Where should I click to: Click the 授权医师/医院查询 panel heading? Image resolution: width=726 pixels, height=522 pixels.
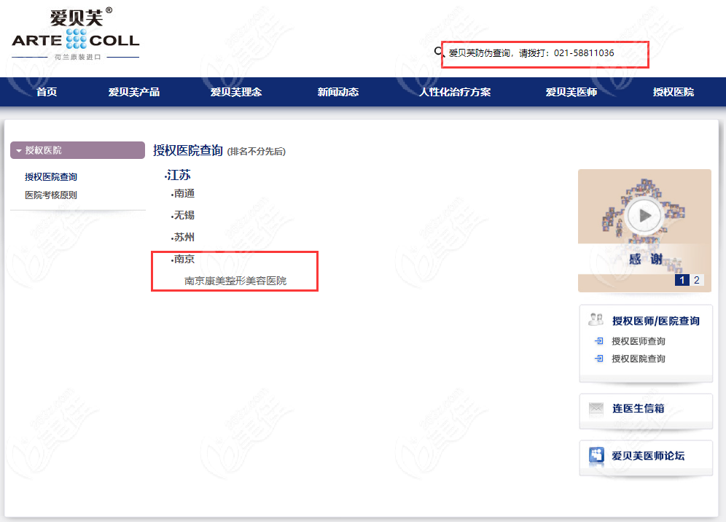(655, 321)
